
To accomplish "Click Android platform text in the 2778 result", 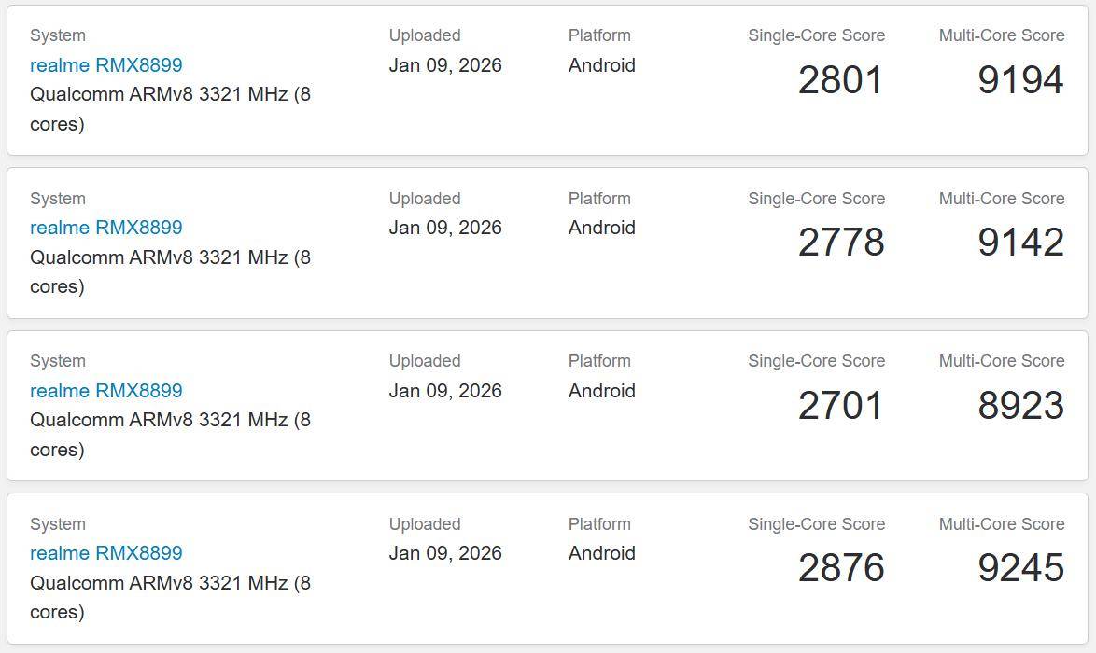I will (x=601, y=228).
